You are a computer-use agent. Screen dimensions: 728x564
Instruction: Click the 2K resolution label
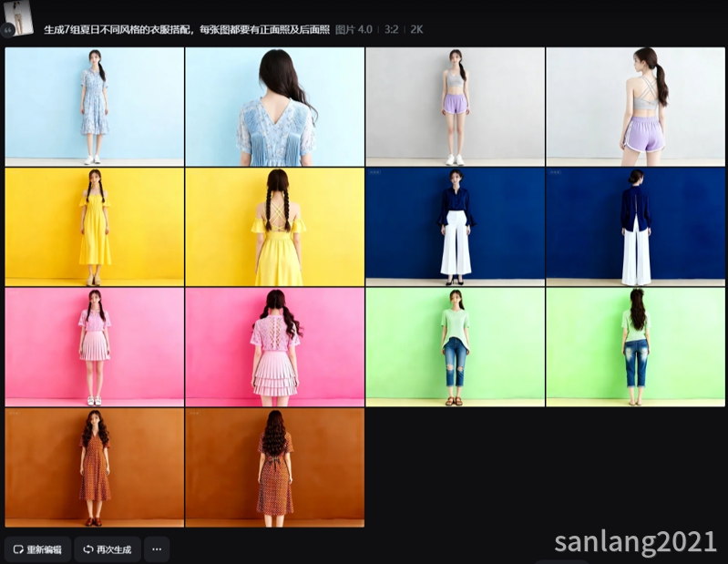click(x=416, y=29)
